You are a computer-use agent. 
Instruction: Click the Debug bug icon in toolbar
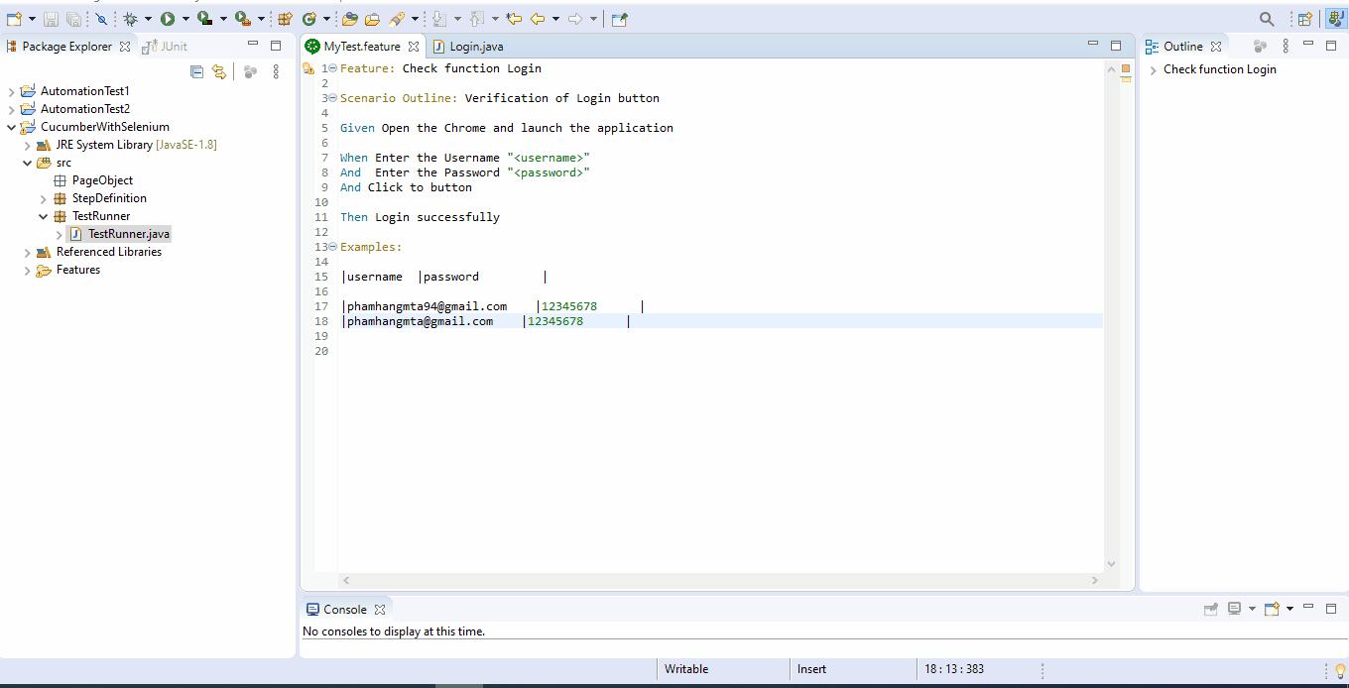pyautogui.click(x=130, y=19)
